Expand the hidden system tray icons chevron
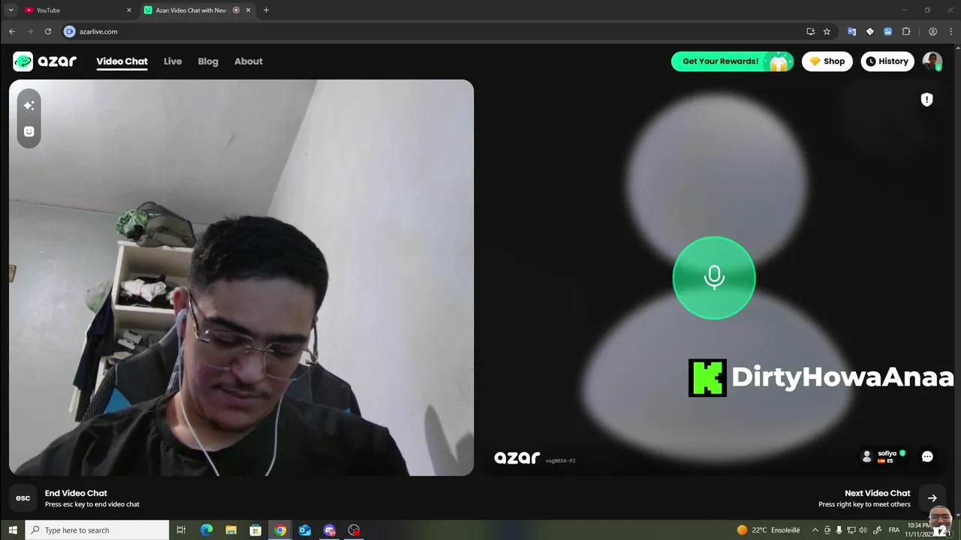 (815, 530)
